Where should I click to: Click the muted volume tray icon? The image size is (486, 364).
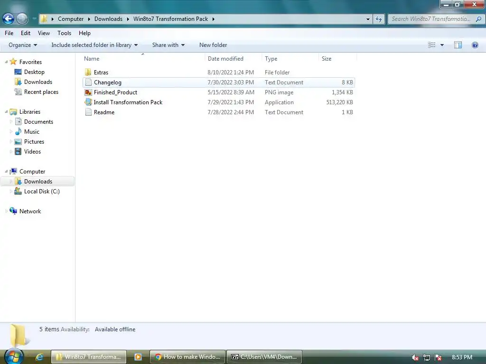point(415,357)
